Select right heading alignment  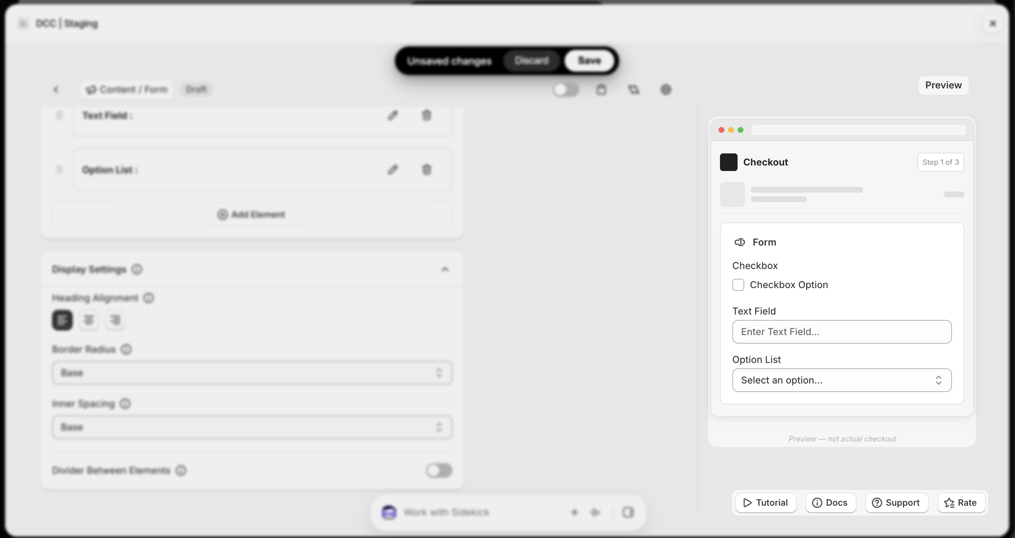click(115, 320)
